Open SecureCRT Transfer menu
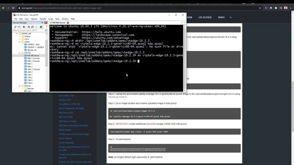 point(43,19)
